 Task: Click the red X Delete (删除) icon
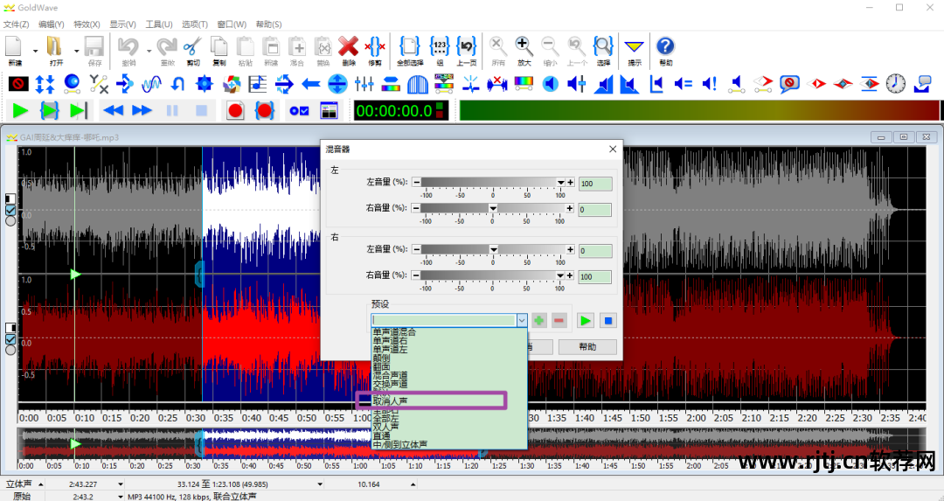coord(349,47)
